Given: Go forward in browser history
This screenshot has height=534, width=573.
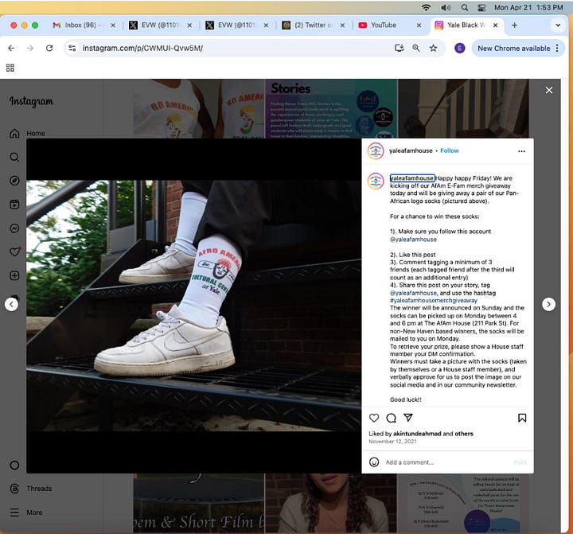Looking at the screenshot, I should [30, 48].
